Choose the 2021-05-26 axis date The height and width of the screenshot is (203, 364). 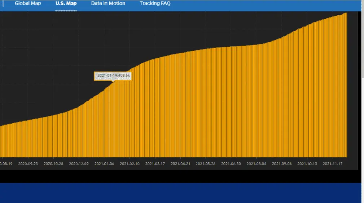tap(206, 164)
